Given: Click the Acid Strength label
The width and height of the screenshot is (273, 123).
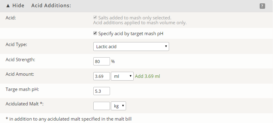Looking at the screenshot, I should 20,60.
